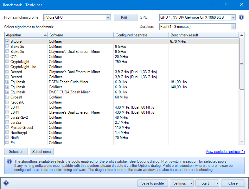This screenshot has width=249, height=189.
Task: Select the 140,00 H/s benchmark result
Action: click(178, 87)
